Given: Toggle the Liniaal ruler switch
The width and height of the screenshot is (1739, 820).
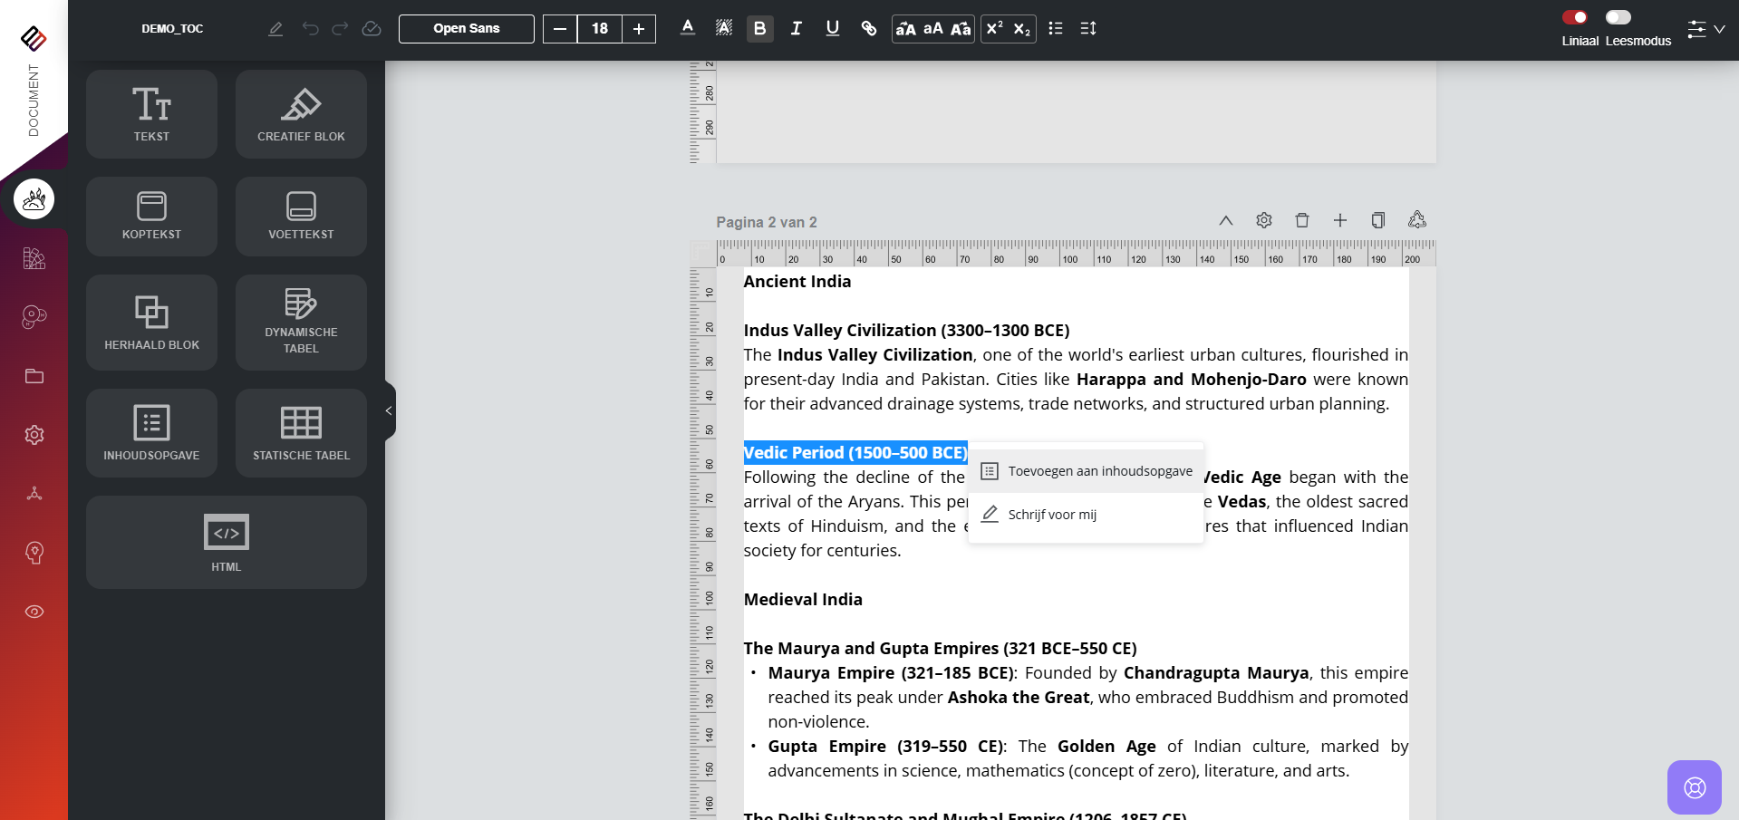Looking at the screenshot, I should coord(1575,17).
